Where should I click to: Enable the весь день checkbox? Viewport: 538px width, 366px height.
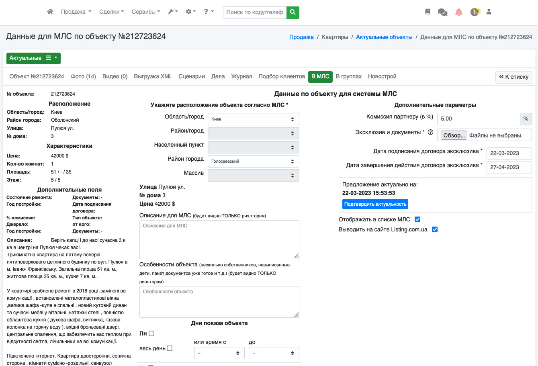170,348
